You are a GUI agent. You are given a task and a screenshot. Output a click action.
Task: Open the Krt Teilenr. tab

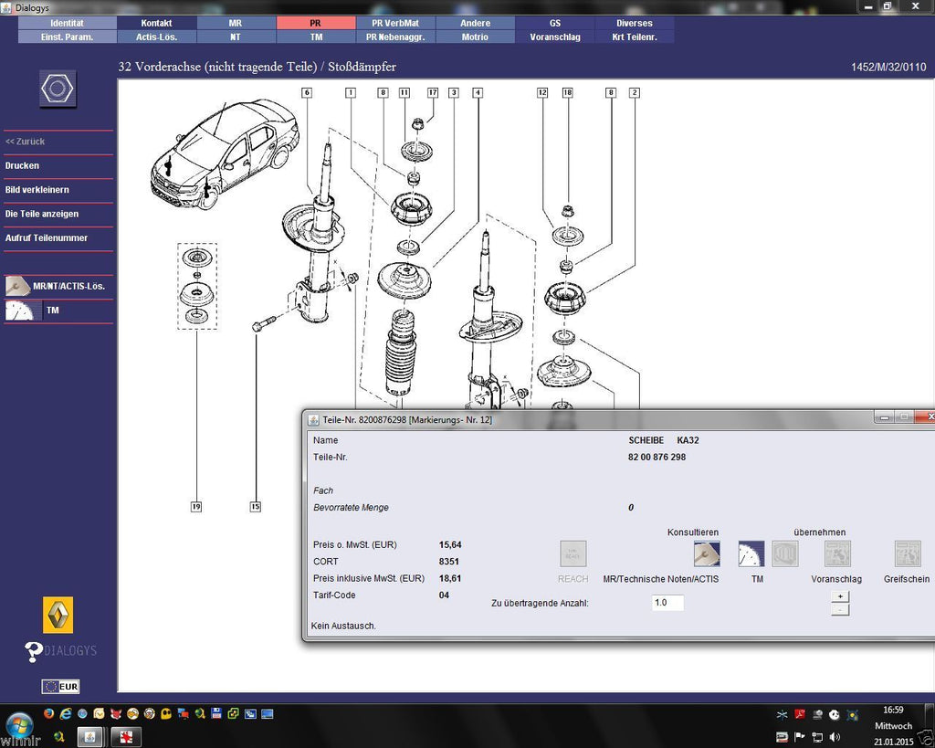coord(635,37)
